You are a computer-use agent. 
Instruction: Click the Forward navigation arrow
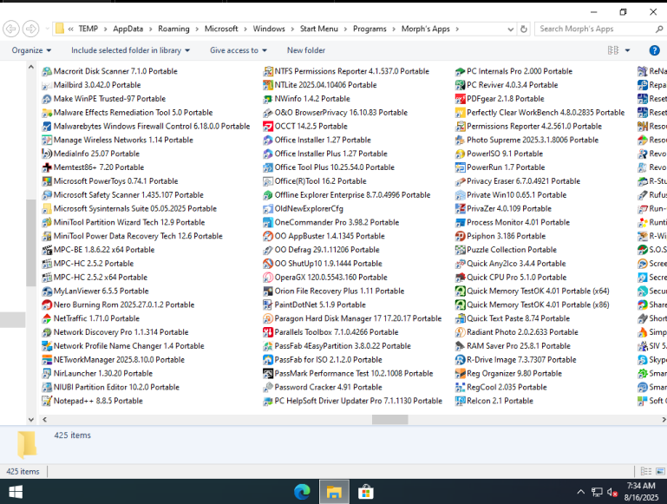(30, 29)
